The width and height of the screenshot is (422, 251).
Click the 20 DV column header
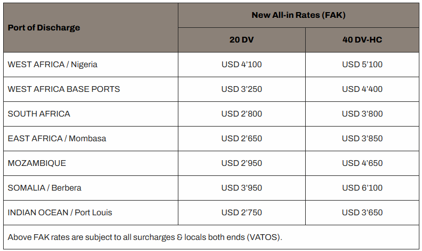click(242, 40)
